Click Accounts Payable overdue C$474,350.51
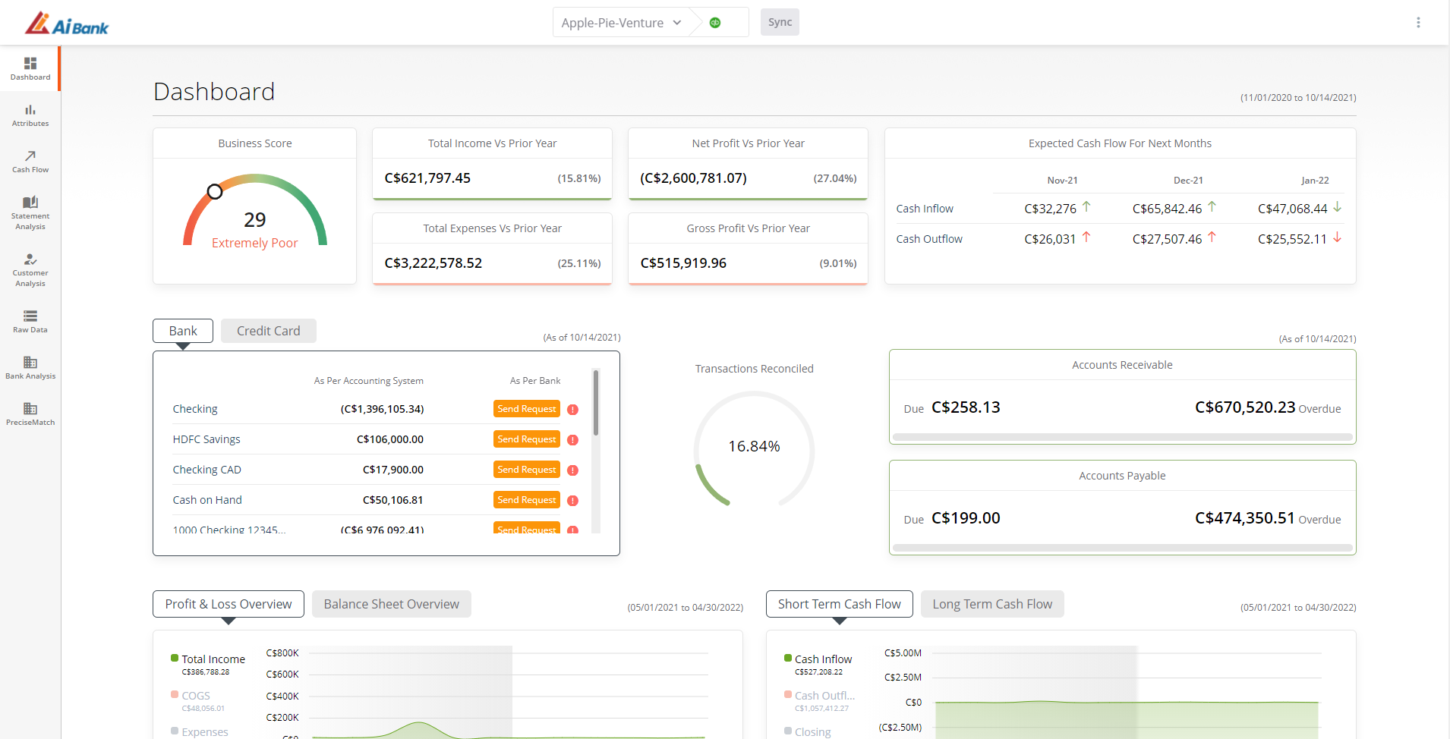Screen dimensions: 1450x739 pyautogui.click(x=1245, y=518)
